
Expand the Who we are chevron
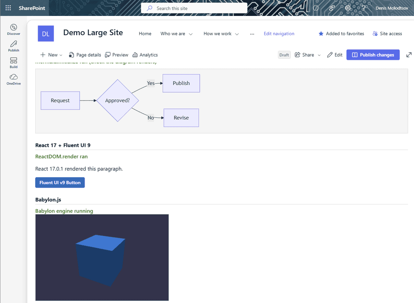pyautogui.click(x=191, y=34)
